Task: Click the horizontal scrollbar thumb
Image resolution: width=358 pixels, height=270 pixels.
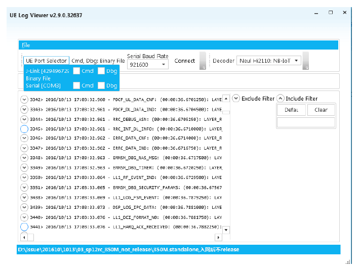Action: pos(30,238)
